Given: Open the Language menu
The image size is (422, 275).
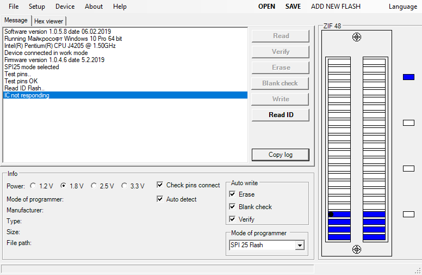Looking at the screenshot, I should click(402, 7).
